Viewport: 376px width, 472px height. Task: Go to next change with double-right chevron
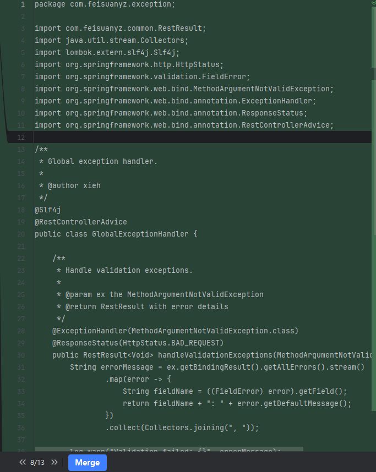point(54,463)
